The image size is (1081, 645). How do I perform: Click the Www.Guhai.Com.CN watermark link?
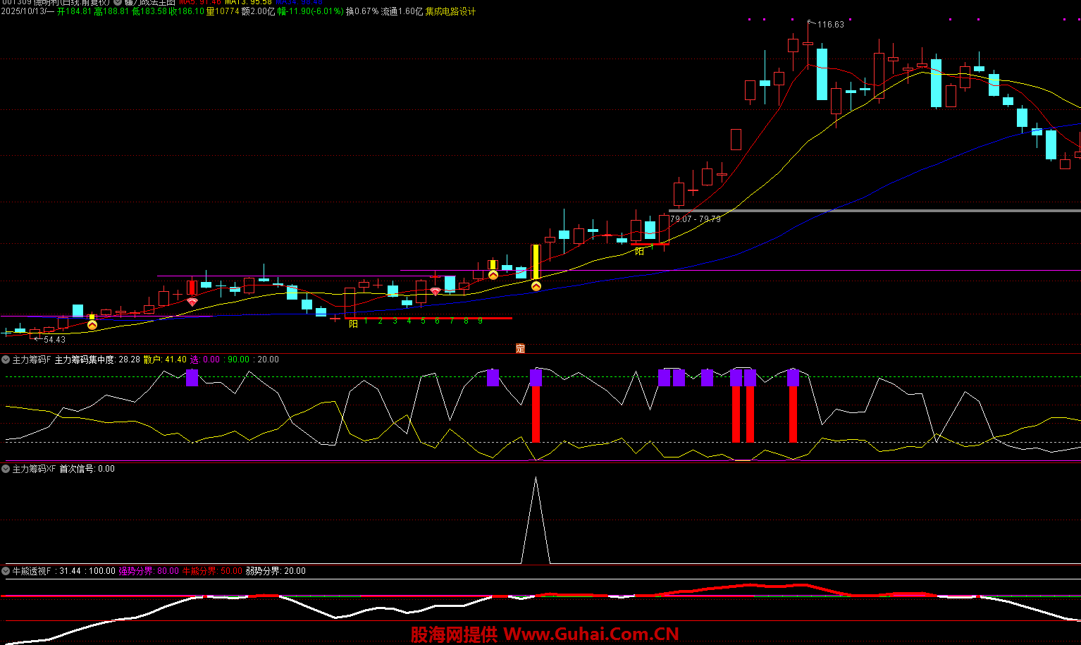tap(591, 634)
